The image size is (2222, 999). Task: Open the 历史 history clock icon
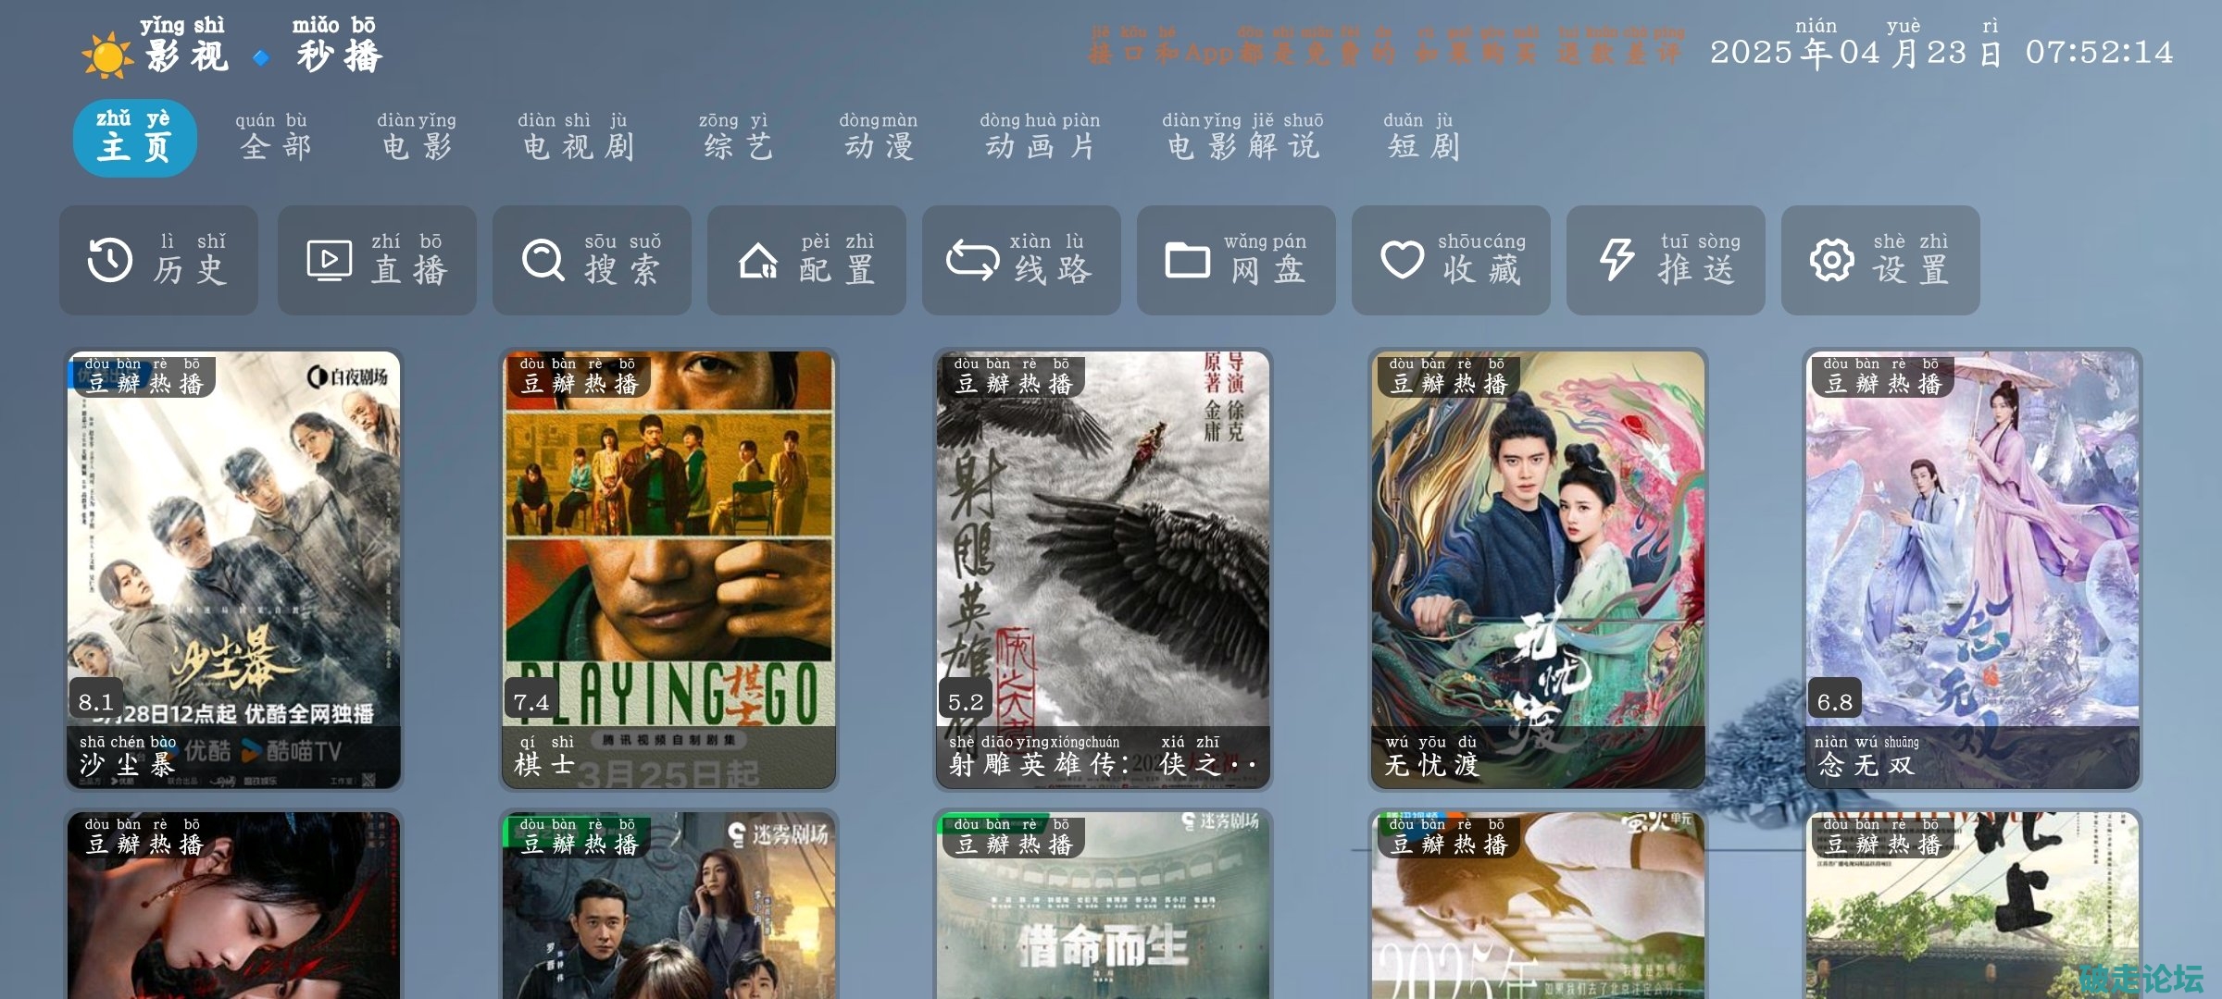coord(110,260)
